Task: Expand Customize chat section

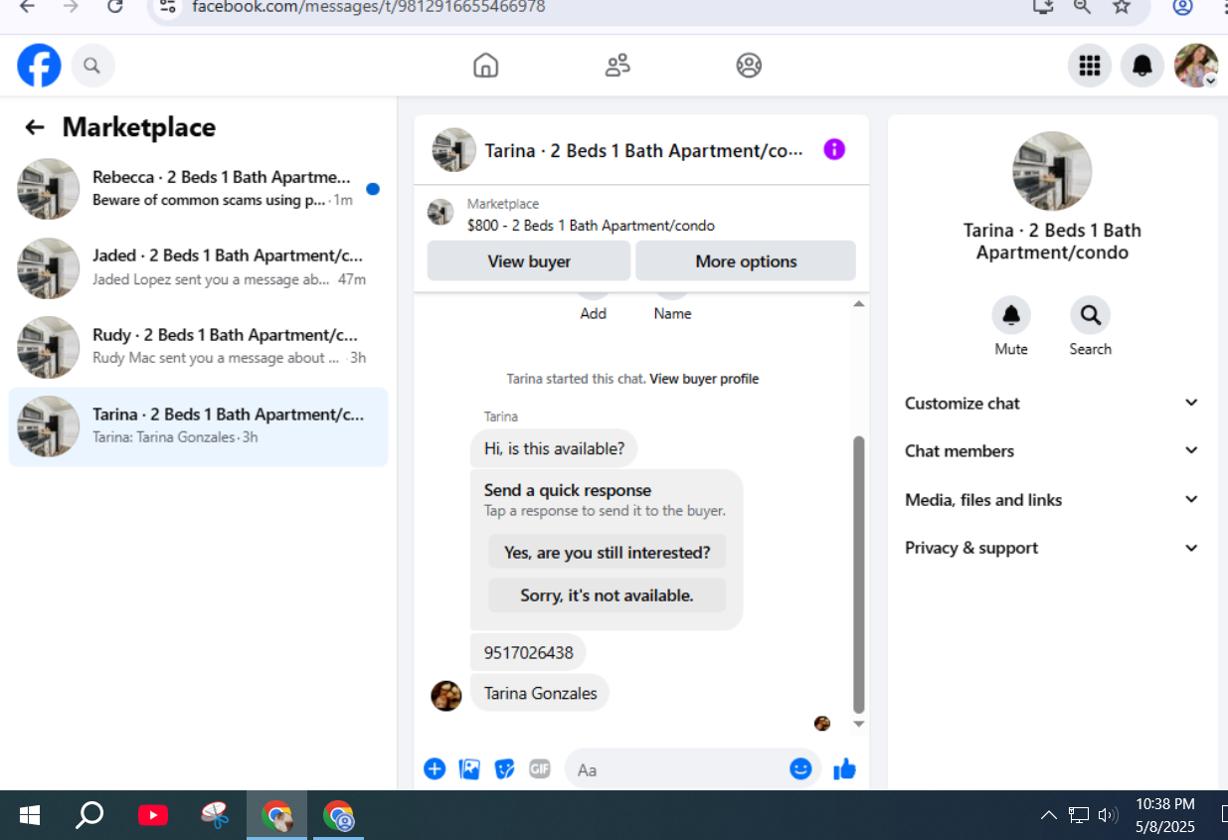Action: point(1052,403)
